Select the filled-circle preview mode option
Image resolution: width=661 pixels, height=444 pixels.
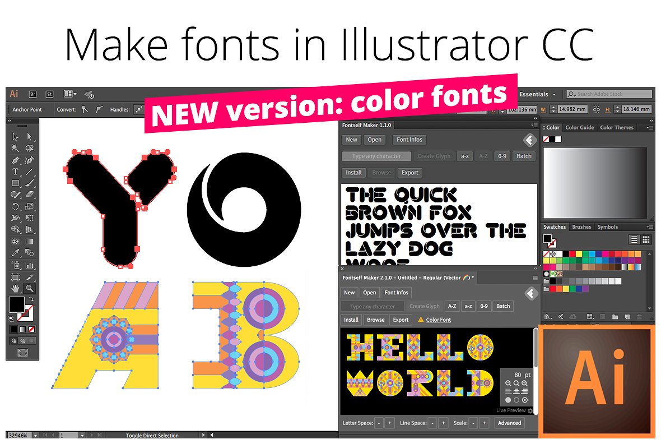[509, 400]
